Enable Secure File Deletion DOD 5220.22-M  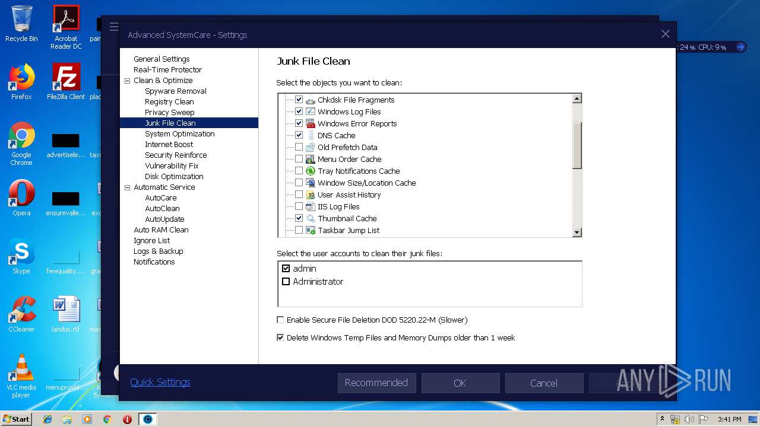[x=280, y=320]
